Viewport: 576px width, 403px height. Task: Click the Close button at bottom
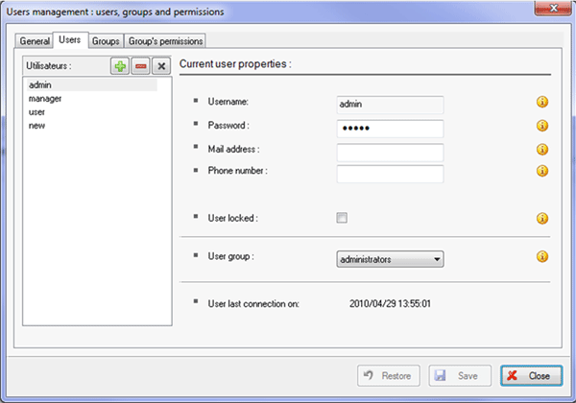[x=531, y=375]
